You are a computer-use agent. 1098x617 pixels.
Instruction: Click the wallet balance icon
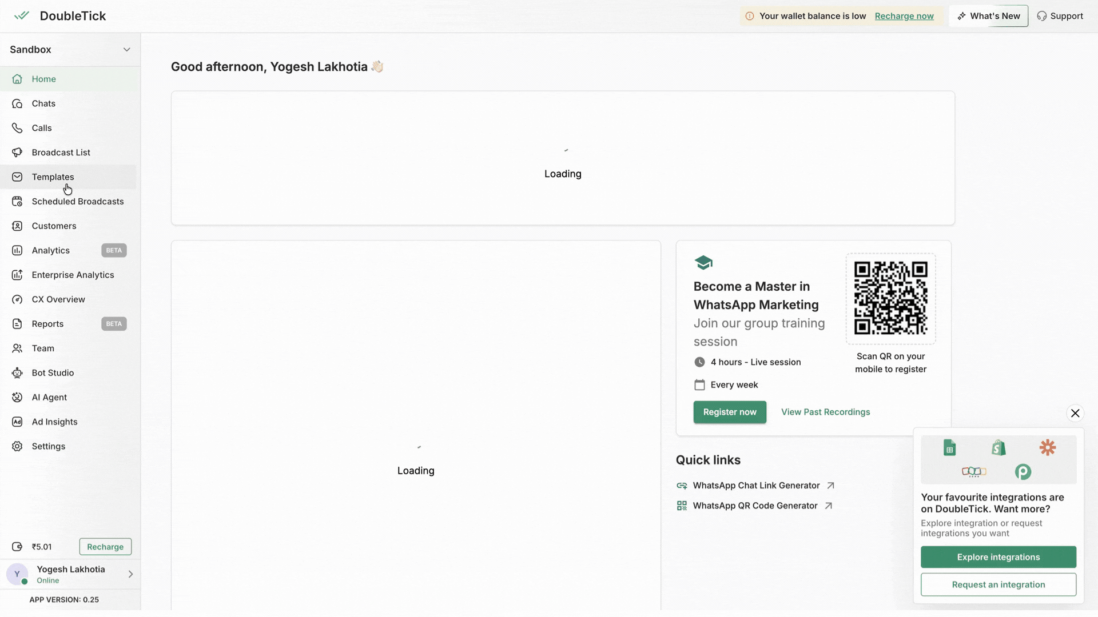click(x=17, y=547)
